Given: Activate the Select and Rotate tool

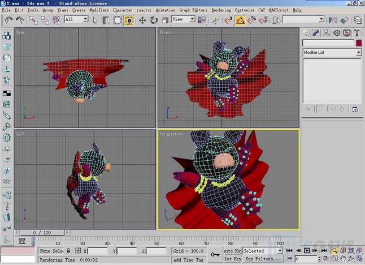Looking at the screenshot, I should 154,20.
